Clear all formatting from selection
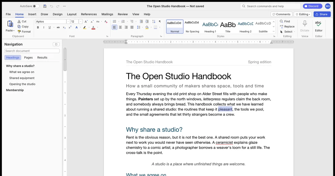The image size is (335, 176). [106, 22]
